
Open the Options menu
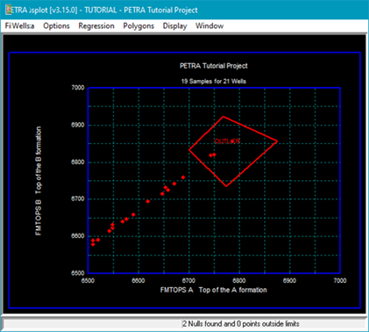pyautogui.click(x=56, y=26)
